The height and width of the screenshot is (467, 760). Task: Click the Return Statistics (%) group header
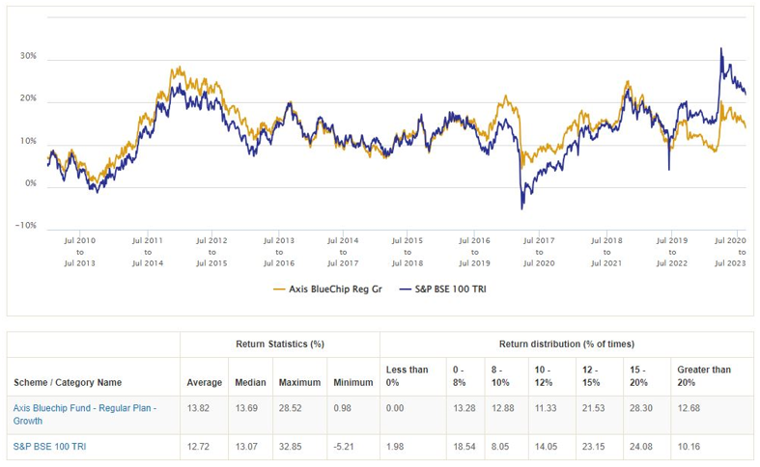(x=280, y=343)
